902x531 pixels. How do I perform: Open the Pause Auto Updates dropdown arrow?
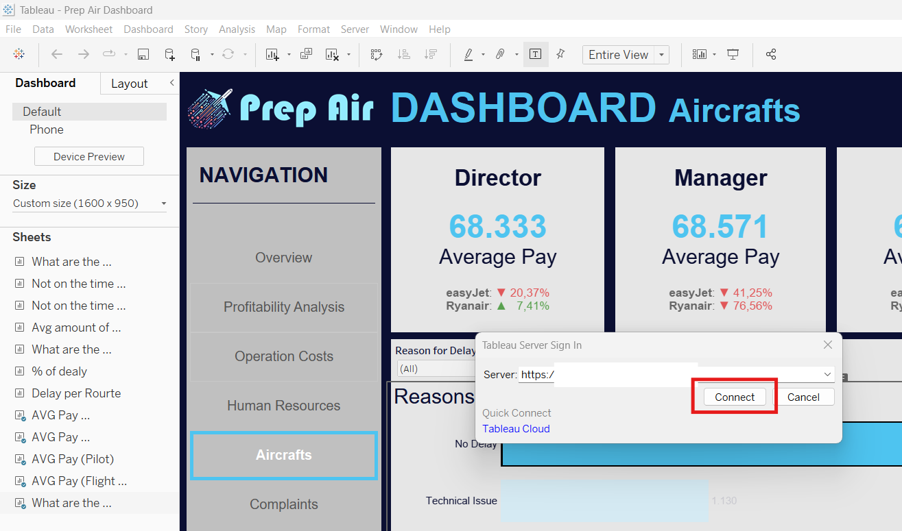(x=212, y=55)
